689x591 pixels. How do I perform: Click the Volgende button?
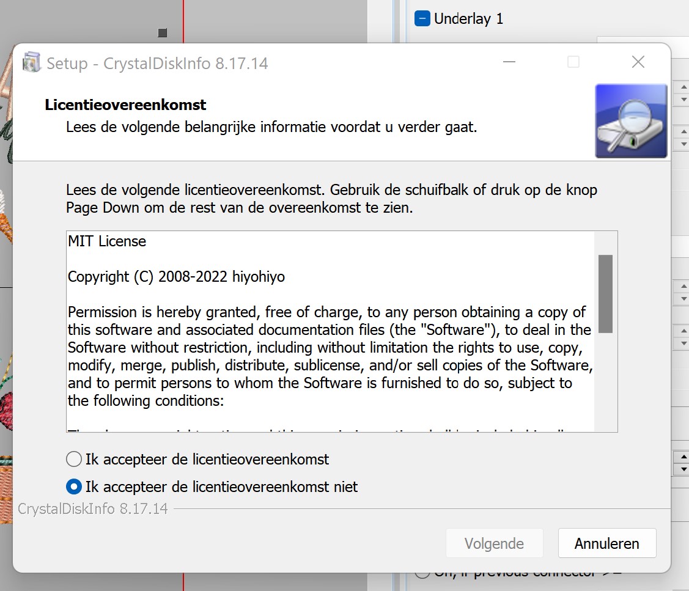pyautogui.click(x=495, y=543)
